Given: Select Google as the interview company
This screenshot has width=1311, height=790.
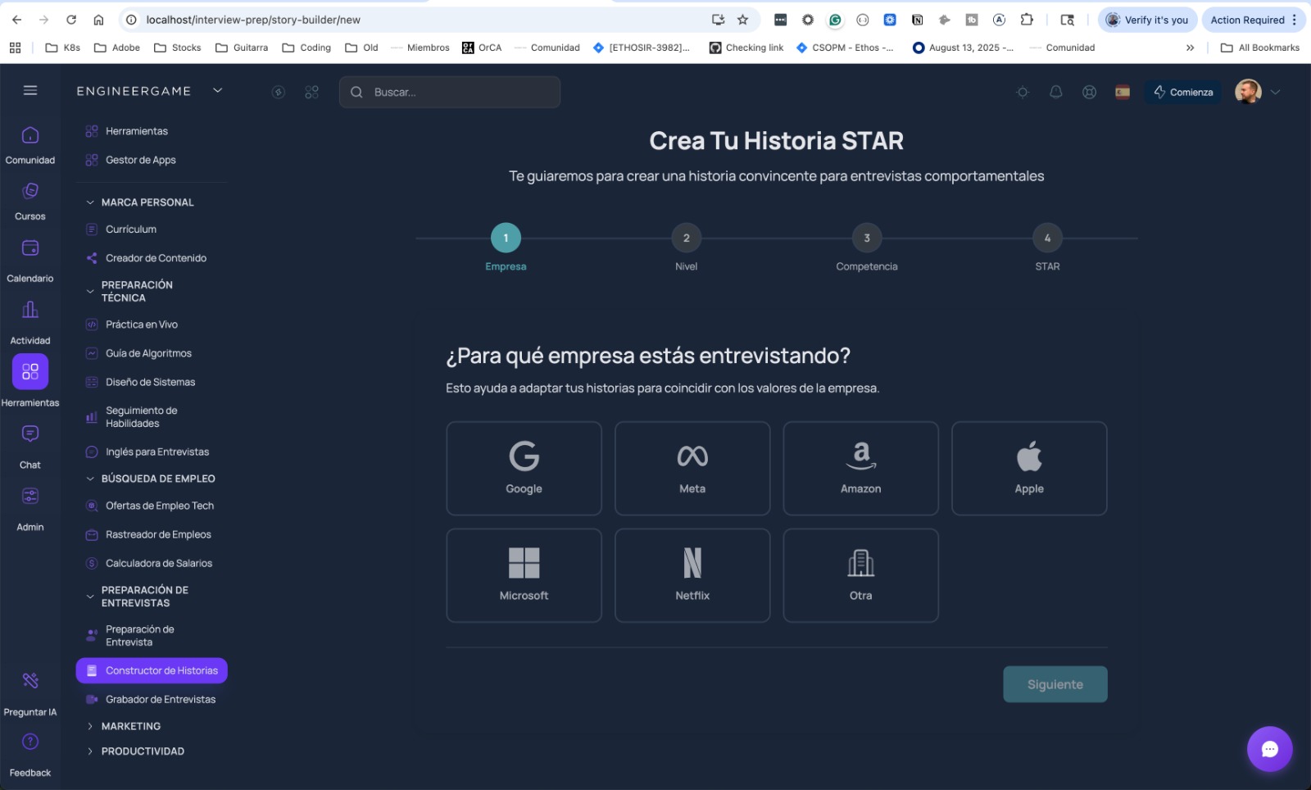Looking at the screenshot, I should click(524, 468).
